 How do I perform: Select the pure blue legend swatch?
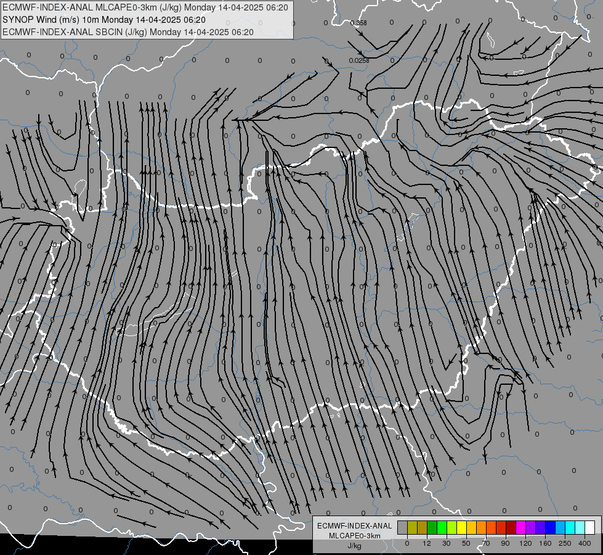[550, 527]
